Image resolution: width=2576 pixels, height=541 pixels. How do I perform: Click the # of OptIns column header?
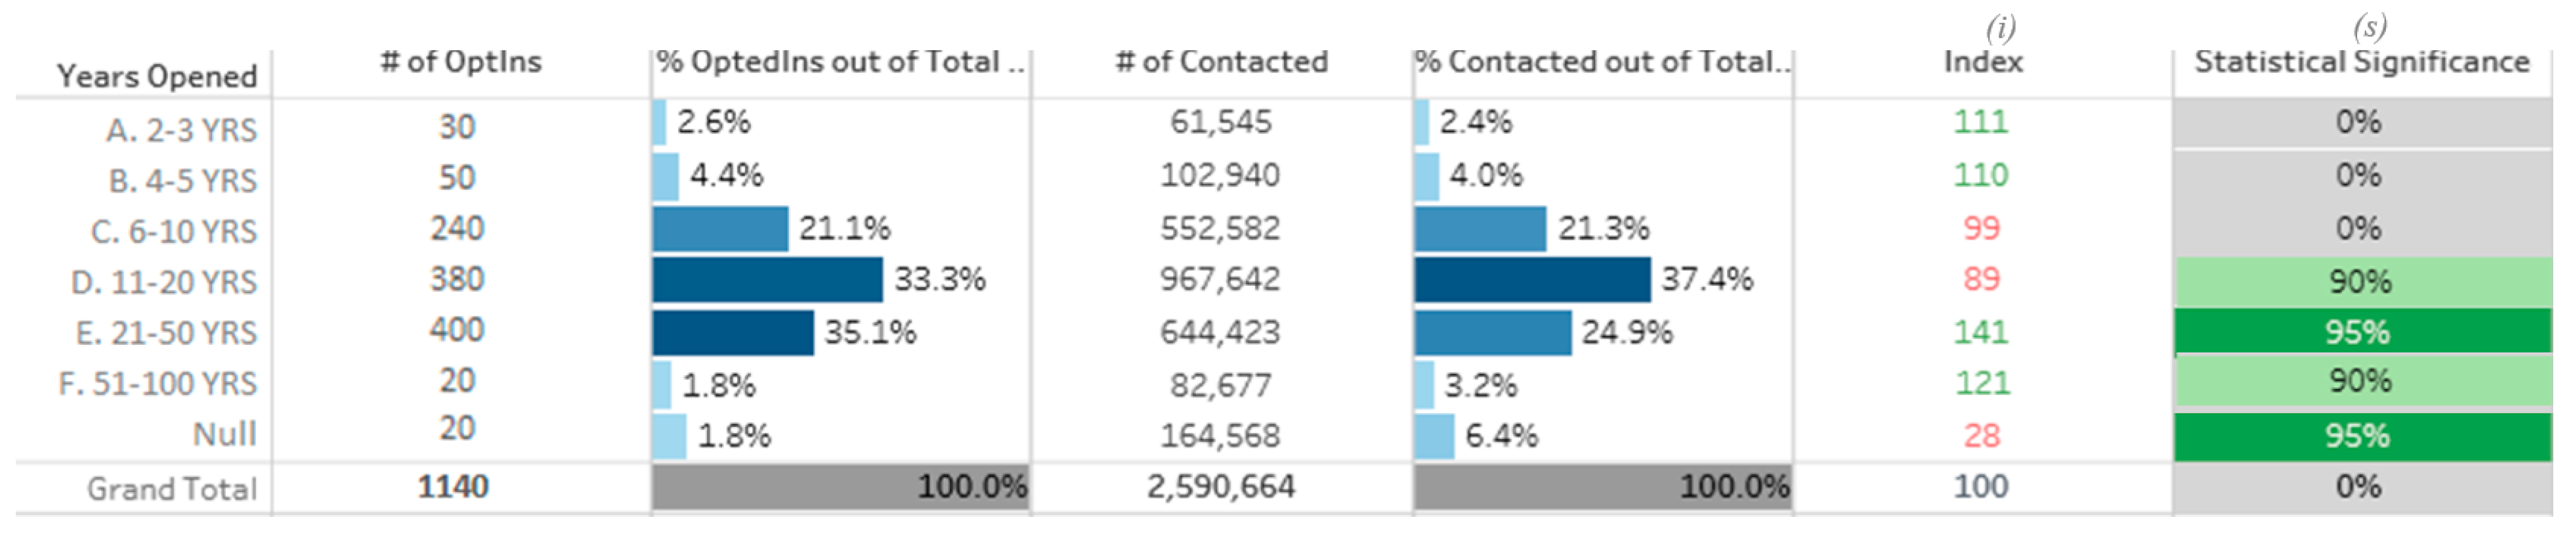tap(461, 62)
